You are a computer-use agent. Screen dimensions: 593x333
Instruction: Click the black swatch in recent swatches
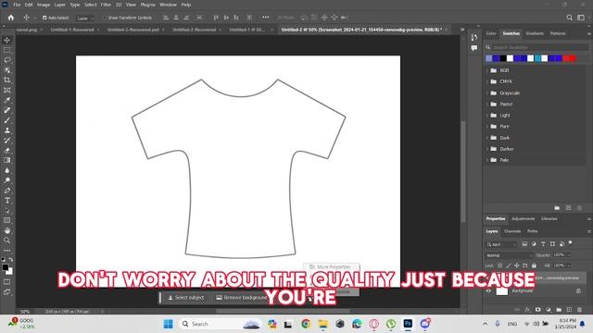(x=503, y=58)
